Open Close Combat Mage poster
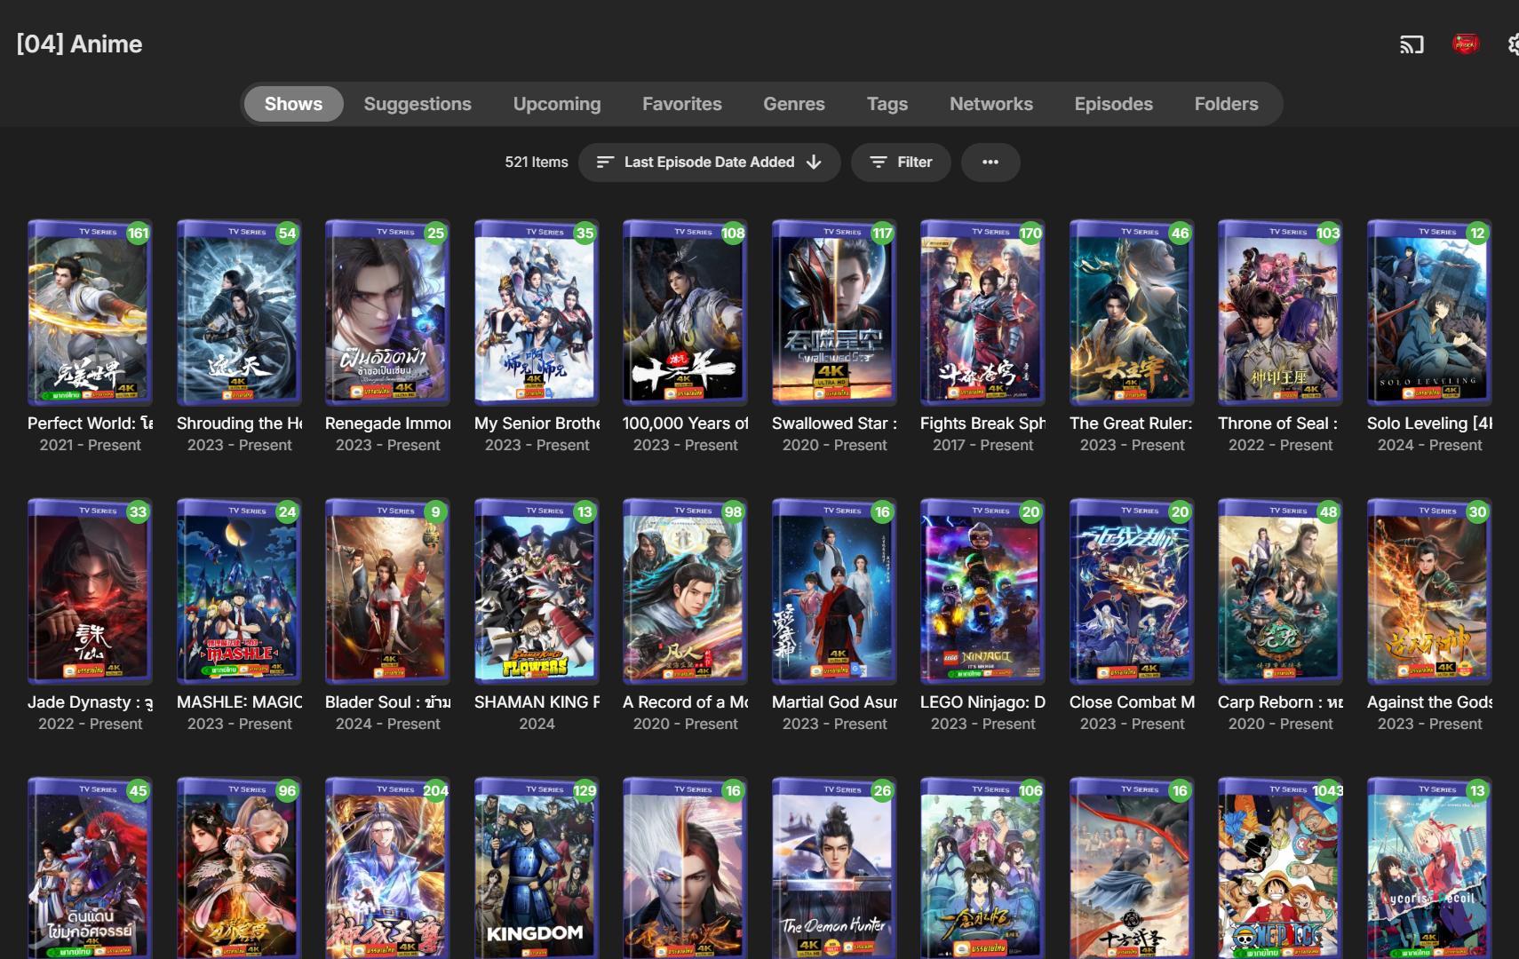This screenshot has height=959, width=1519. coord(1132,591)
